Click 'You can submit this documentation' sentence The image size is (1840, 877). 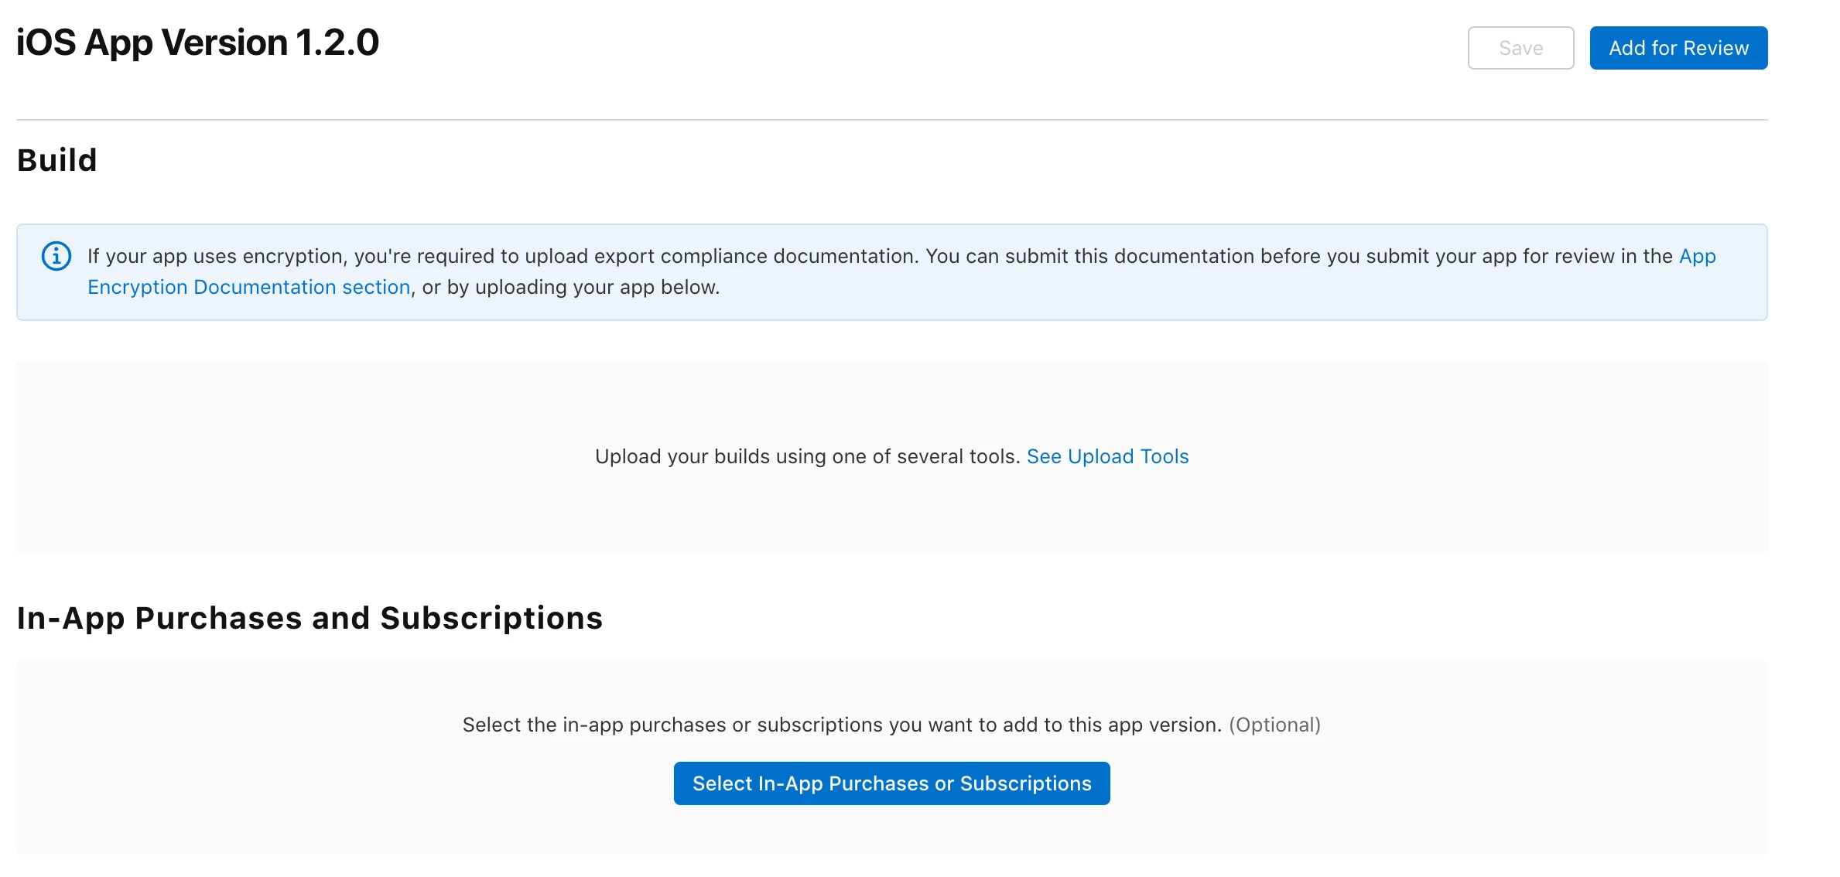coord(1300,256)
